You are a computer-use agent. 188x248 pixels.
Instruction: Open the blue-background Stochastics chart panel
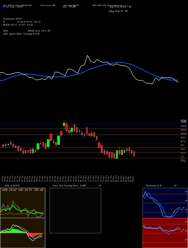pos(165,203)
